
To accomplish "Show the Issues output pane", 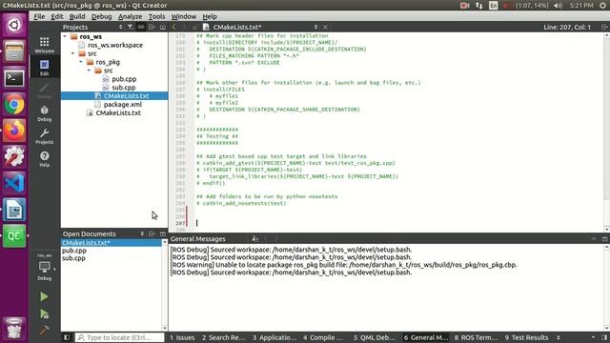I will [182, 337].
